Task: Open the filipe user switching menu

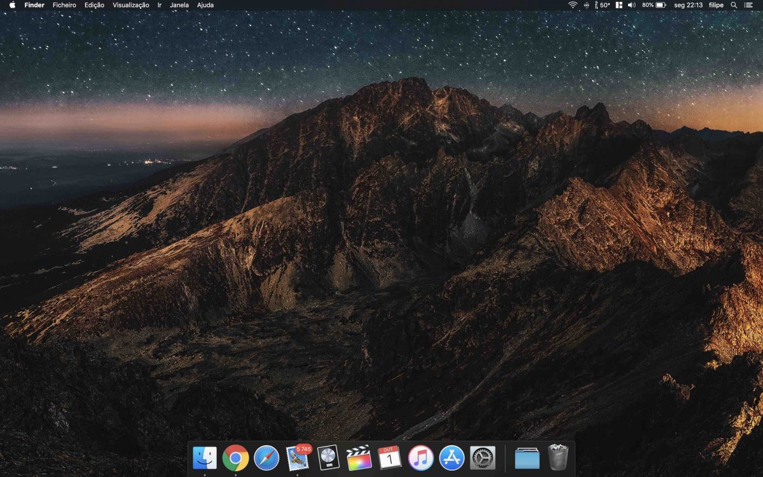Action: pyautogui.click(x=715, y=5)
